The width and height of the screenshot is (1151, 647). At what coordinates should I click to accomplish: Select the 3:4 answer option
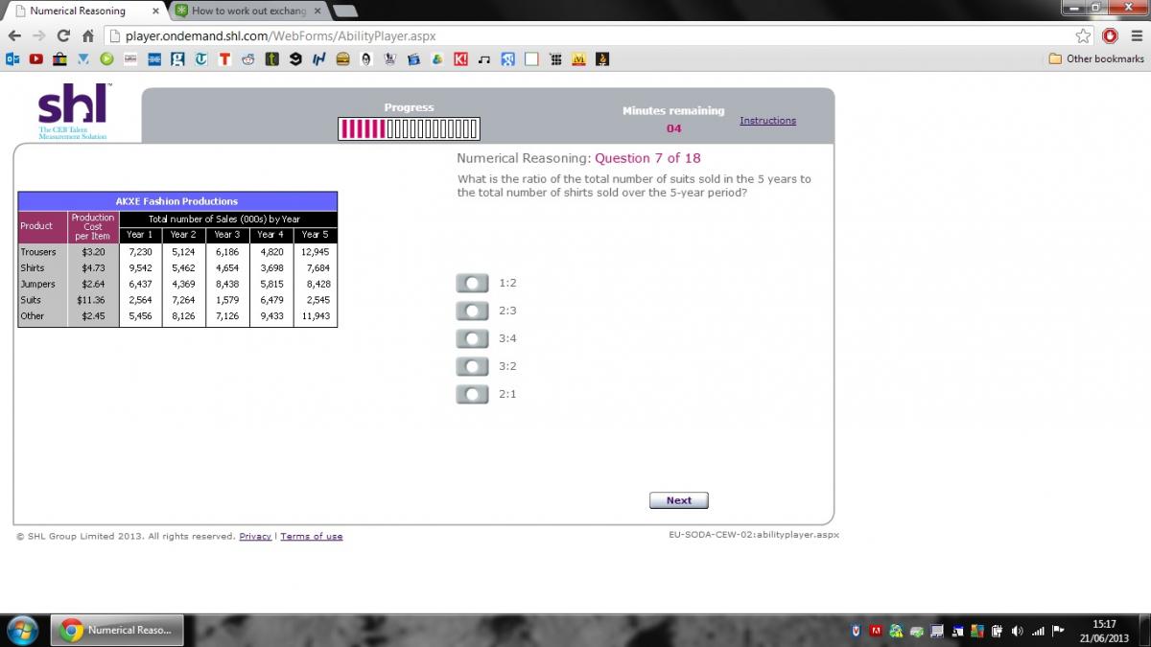[x=472, y=338]
